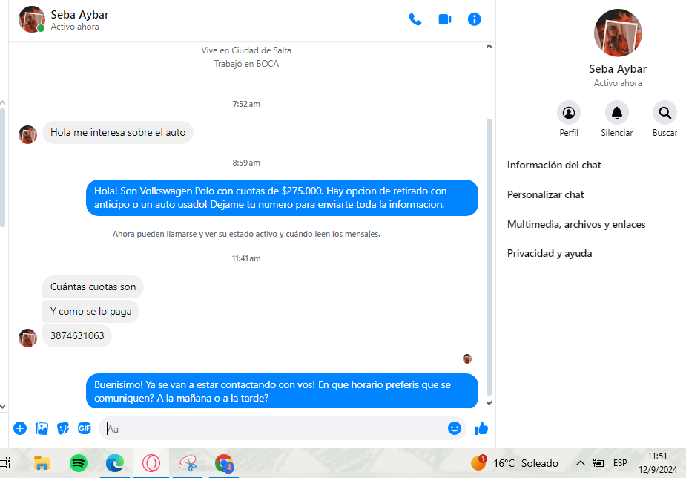Open the Perfil profile icon
Screen dimensions: 686x478
coord(568,113)
